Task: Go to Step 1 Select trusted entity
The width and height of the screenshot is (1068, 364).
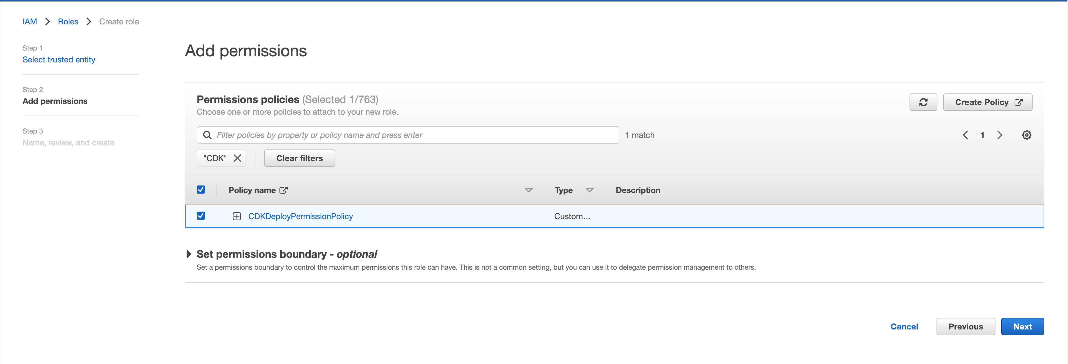Action: [59, 60]
